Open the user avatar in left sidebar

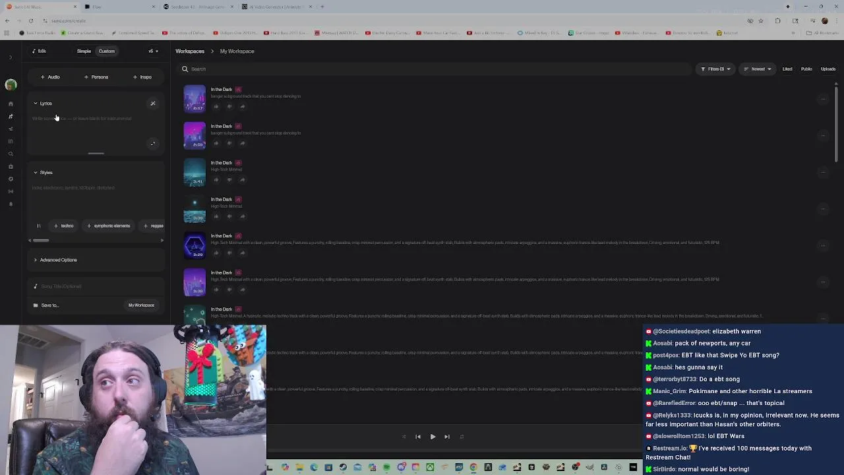point(11,84)
